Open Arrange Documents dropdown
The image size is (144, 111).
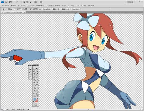pos(36,2)
